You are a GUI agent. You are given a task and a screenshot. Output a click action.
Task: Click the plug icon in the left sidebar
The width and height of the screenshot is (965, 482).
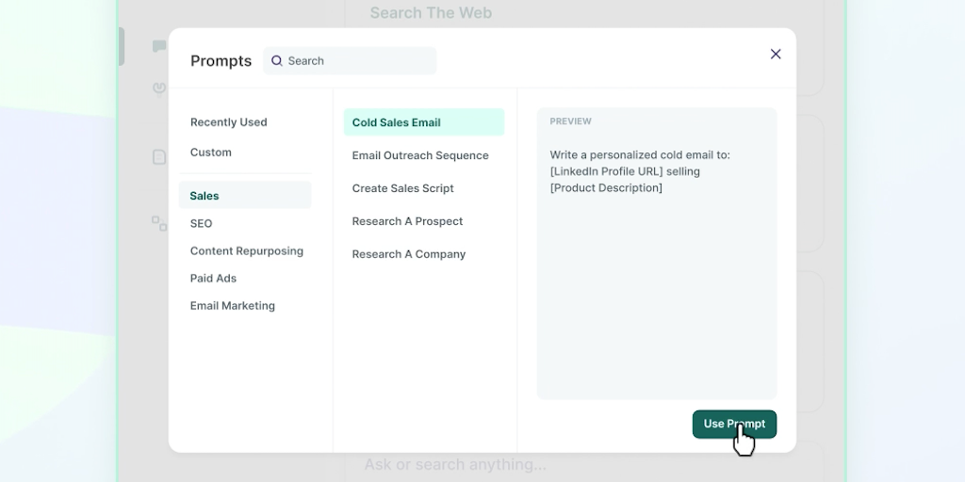point(159,88)
